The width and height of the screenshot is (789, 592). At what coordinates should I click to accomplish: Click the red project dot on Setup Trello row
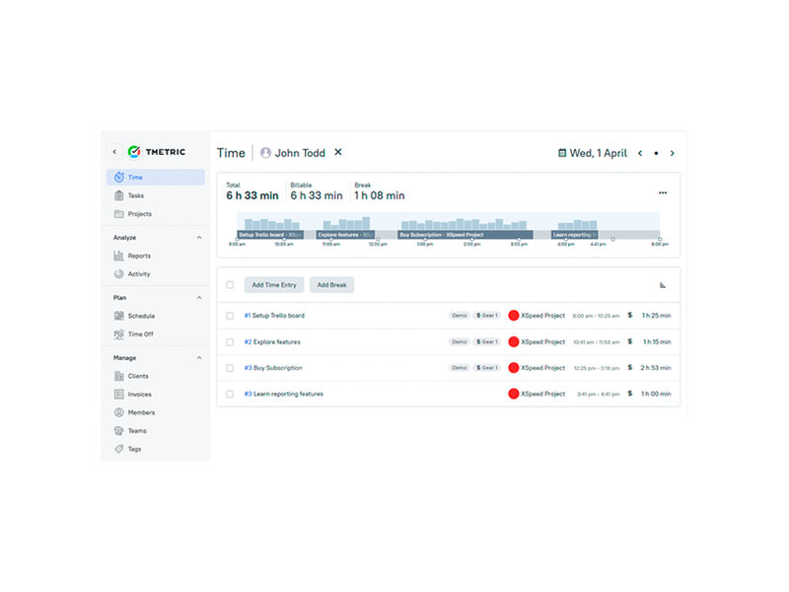(513, 316)
